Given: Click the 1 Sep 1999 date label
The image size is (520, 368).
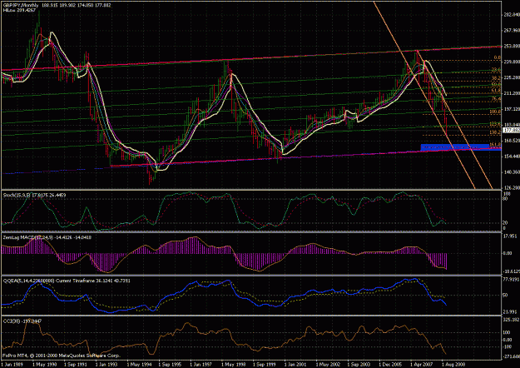Looking at the screenshot, I should (265, 364).
